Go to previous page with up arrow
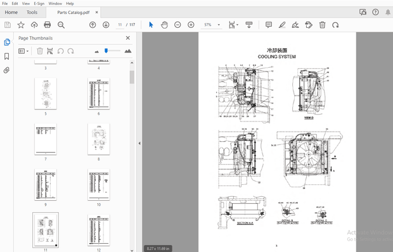Viewport: 393px width, 252px height. 93,25
